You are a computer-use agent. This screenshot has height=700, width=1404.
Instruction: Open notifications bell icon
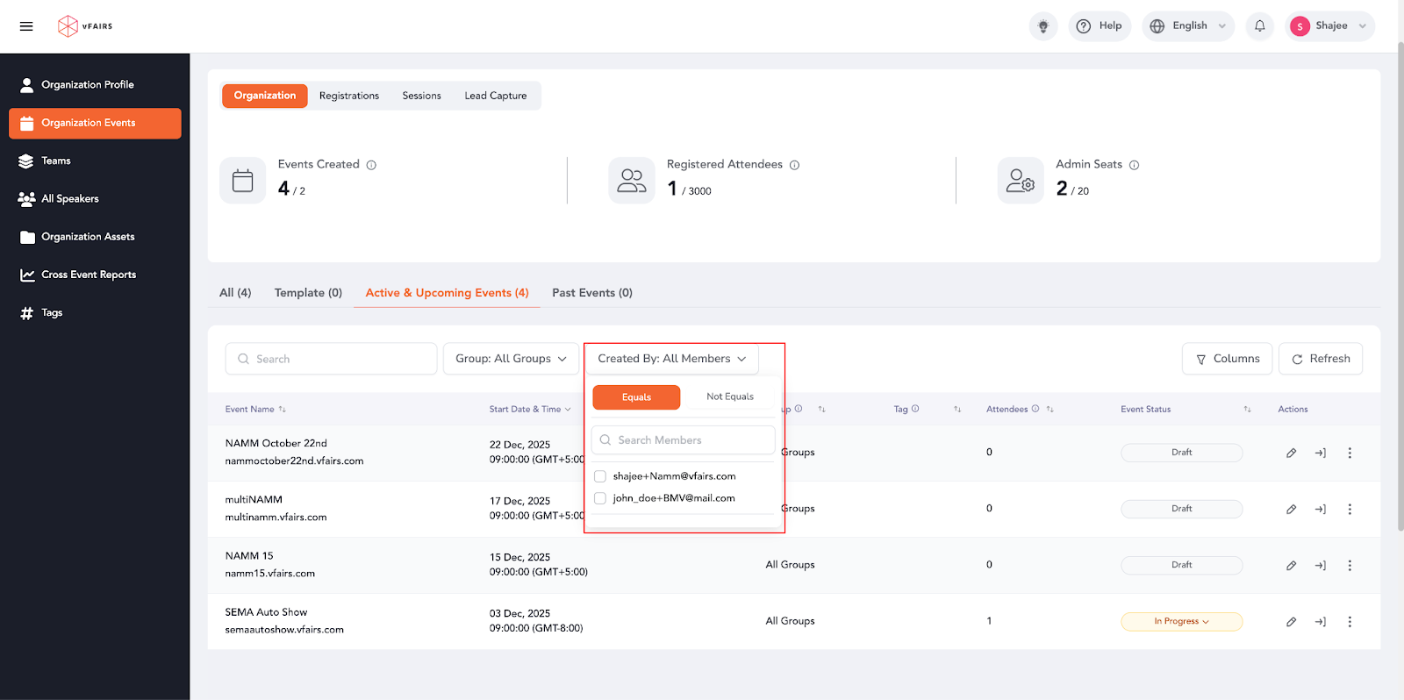click(x=1259, y=26)
